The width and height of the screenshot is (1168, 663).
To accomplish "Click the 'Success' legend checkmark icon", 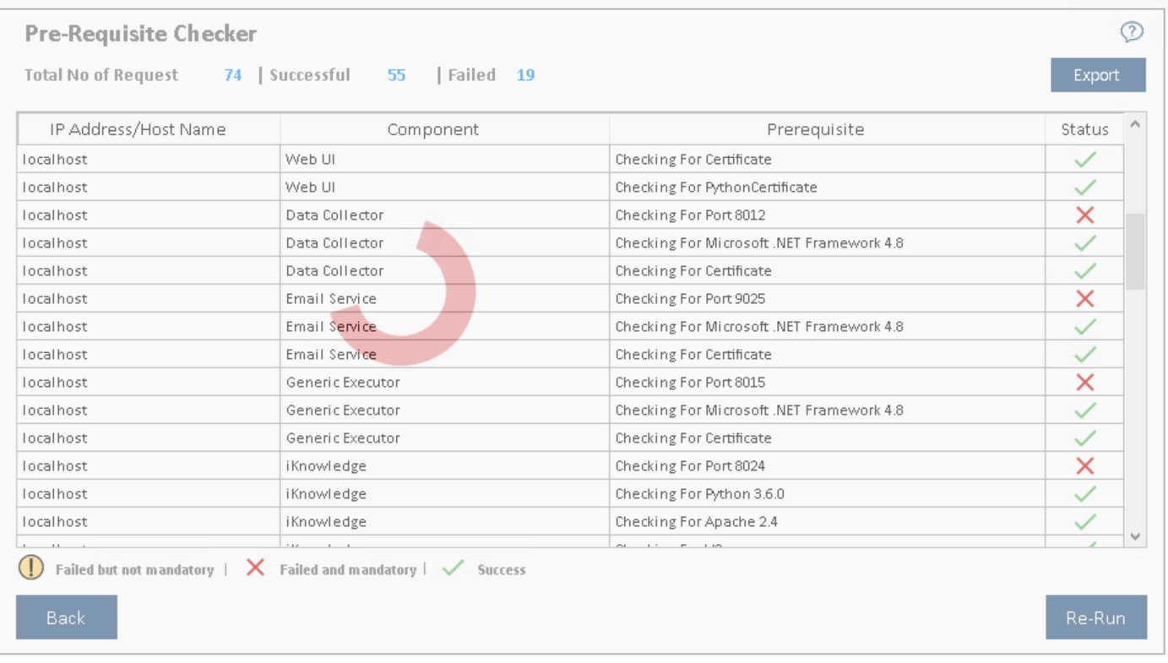I will (453, 568).
